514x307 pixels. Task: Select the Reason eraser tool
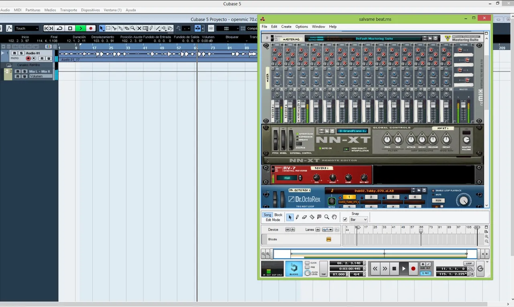(304, 217)
